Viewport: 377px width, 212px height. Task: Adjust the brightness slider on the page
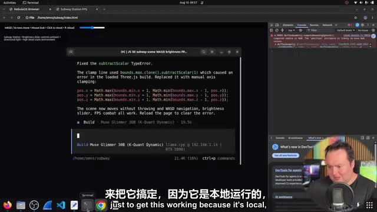[x=92, y=28]
